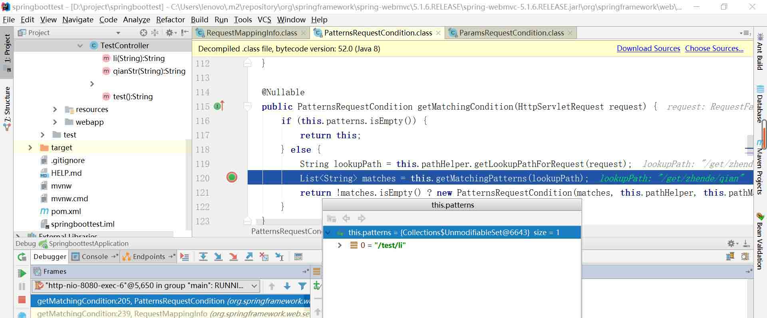767x318 pixels.
Task: Rerun SpringboottestApplication debug session
Action: 22,257
